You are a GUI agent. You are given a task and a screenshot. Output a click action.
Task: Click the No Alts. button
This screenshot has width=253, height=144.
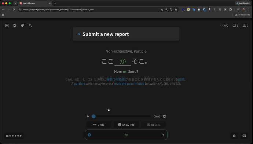point(154,125)
